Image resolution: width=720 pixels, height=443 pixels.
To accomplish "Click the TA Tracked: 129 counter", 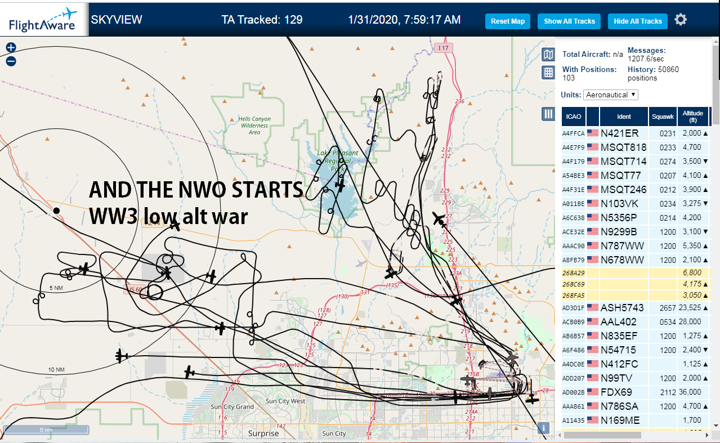I will 262,20.
